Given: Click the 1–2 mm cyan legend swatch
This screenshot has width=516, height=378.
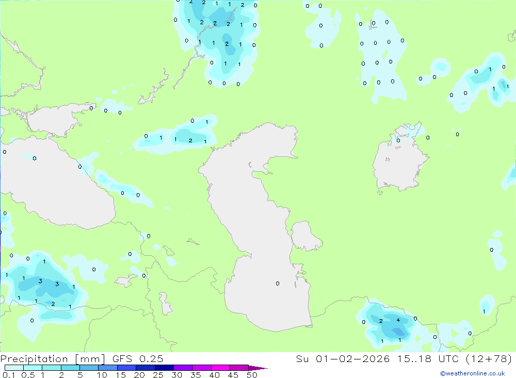Looking at the screenshot, I should [x=52, y=368].
